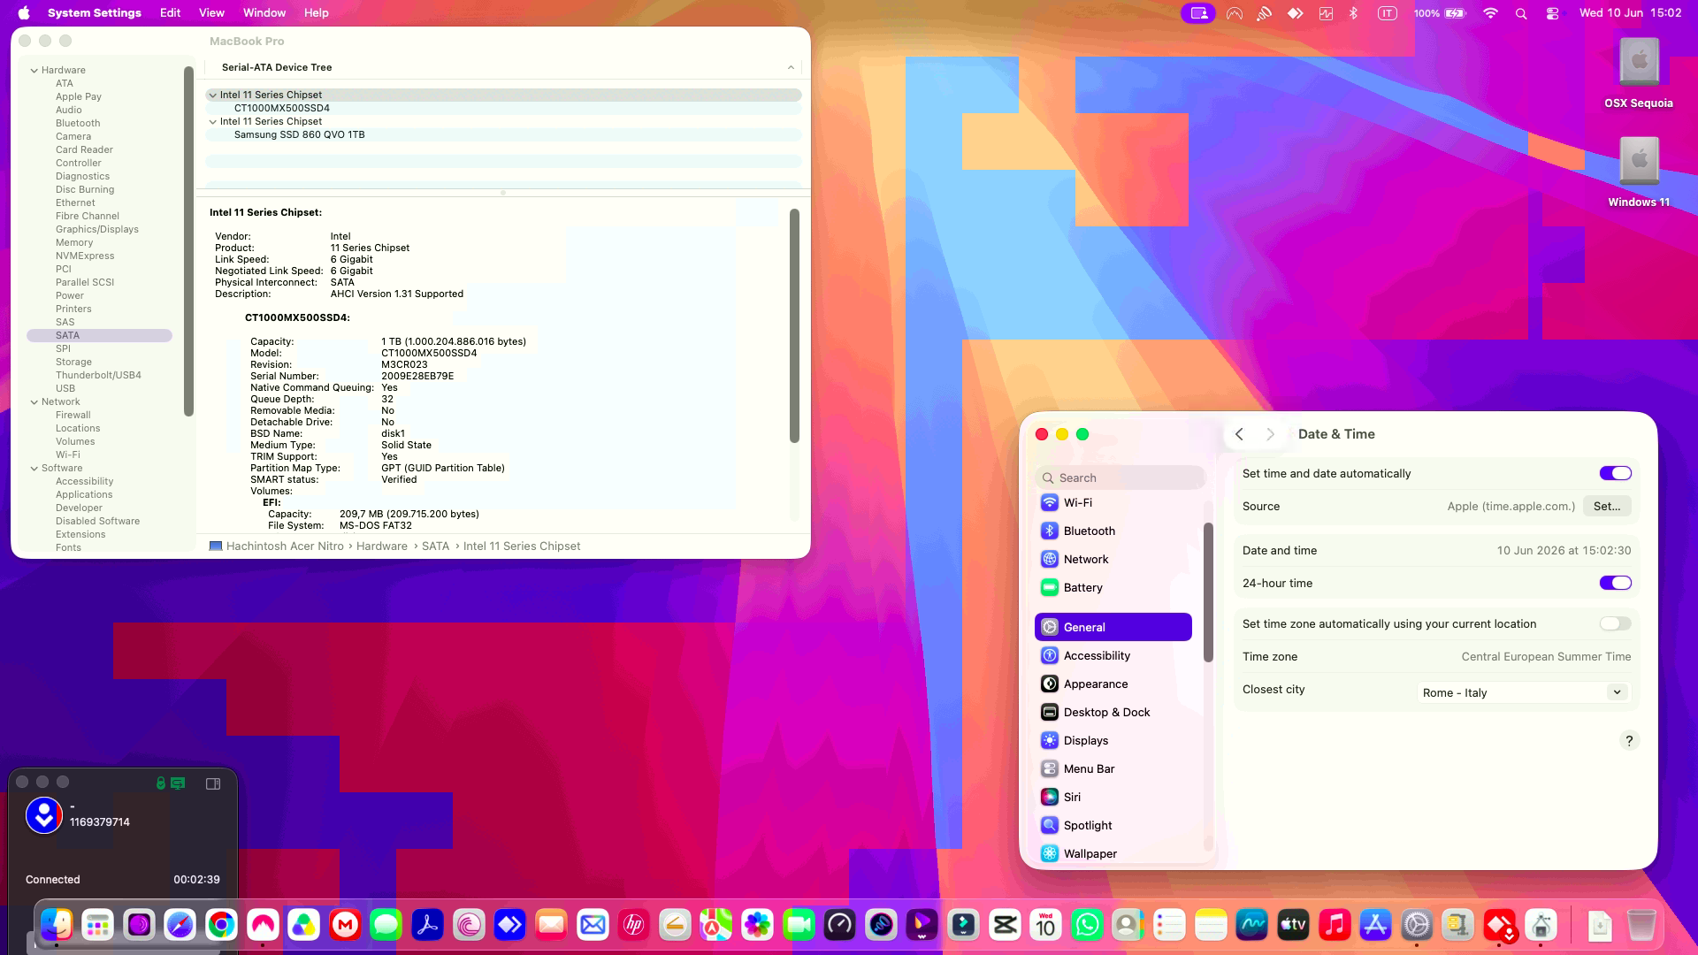Select Samsung SSD 860 QVO 1TB device row
The width and height of the screenshot is (1698, 955).
(503, 134)
